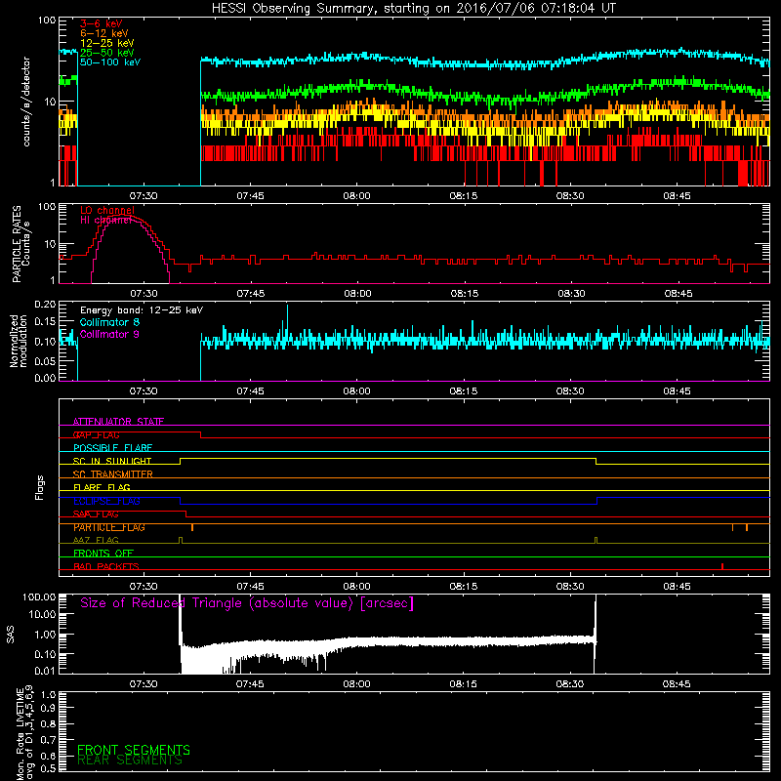Click the 'Mon. Rate LIVETIME' axis label
Image resolution: width=781 pixels, height=781 pixels.
[21, 733]
